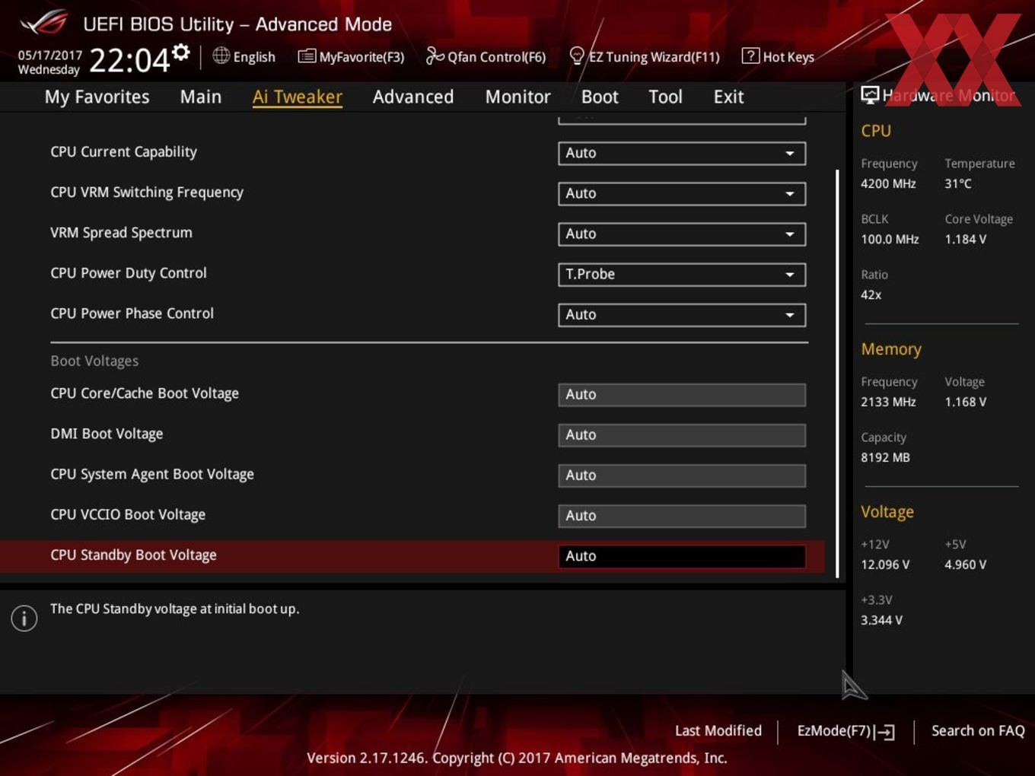The image size is (1035, 776).
Task: Click the Core Voltage 1.184 V value
Action: click(x=965, y=239)
